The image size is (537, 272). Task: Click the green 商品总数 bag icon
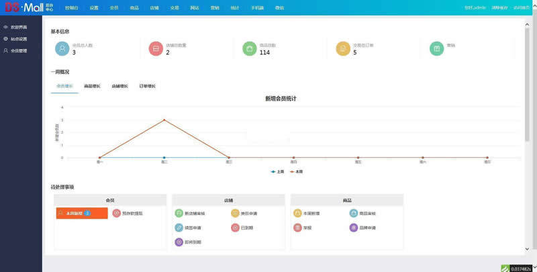(250, 48)
